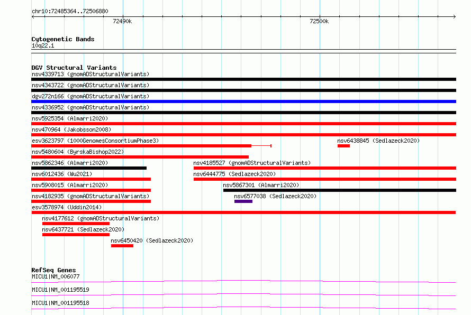Click the red bar under nsv6437721

pos(76,235)
